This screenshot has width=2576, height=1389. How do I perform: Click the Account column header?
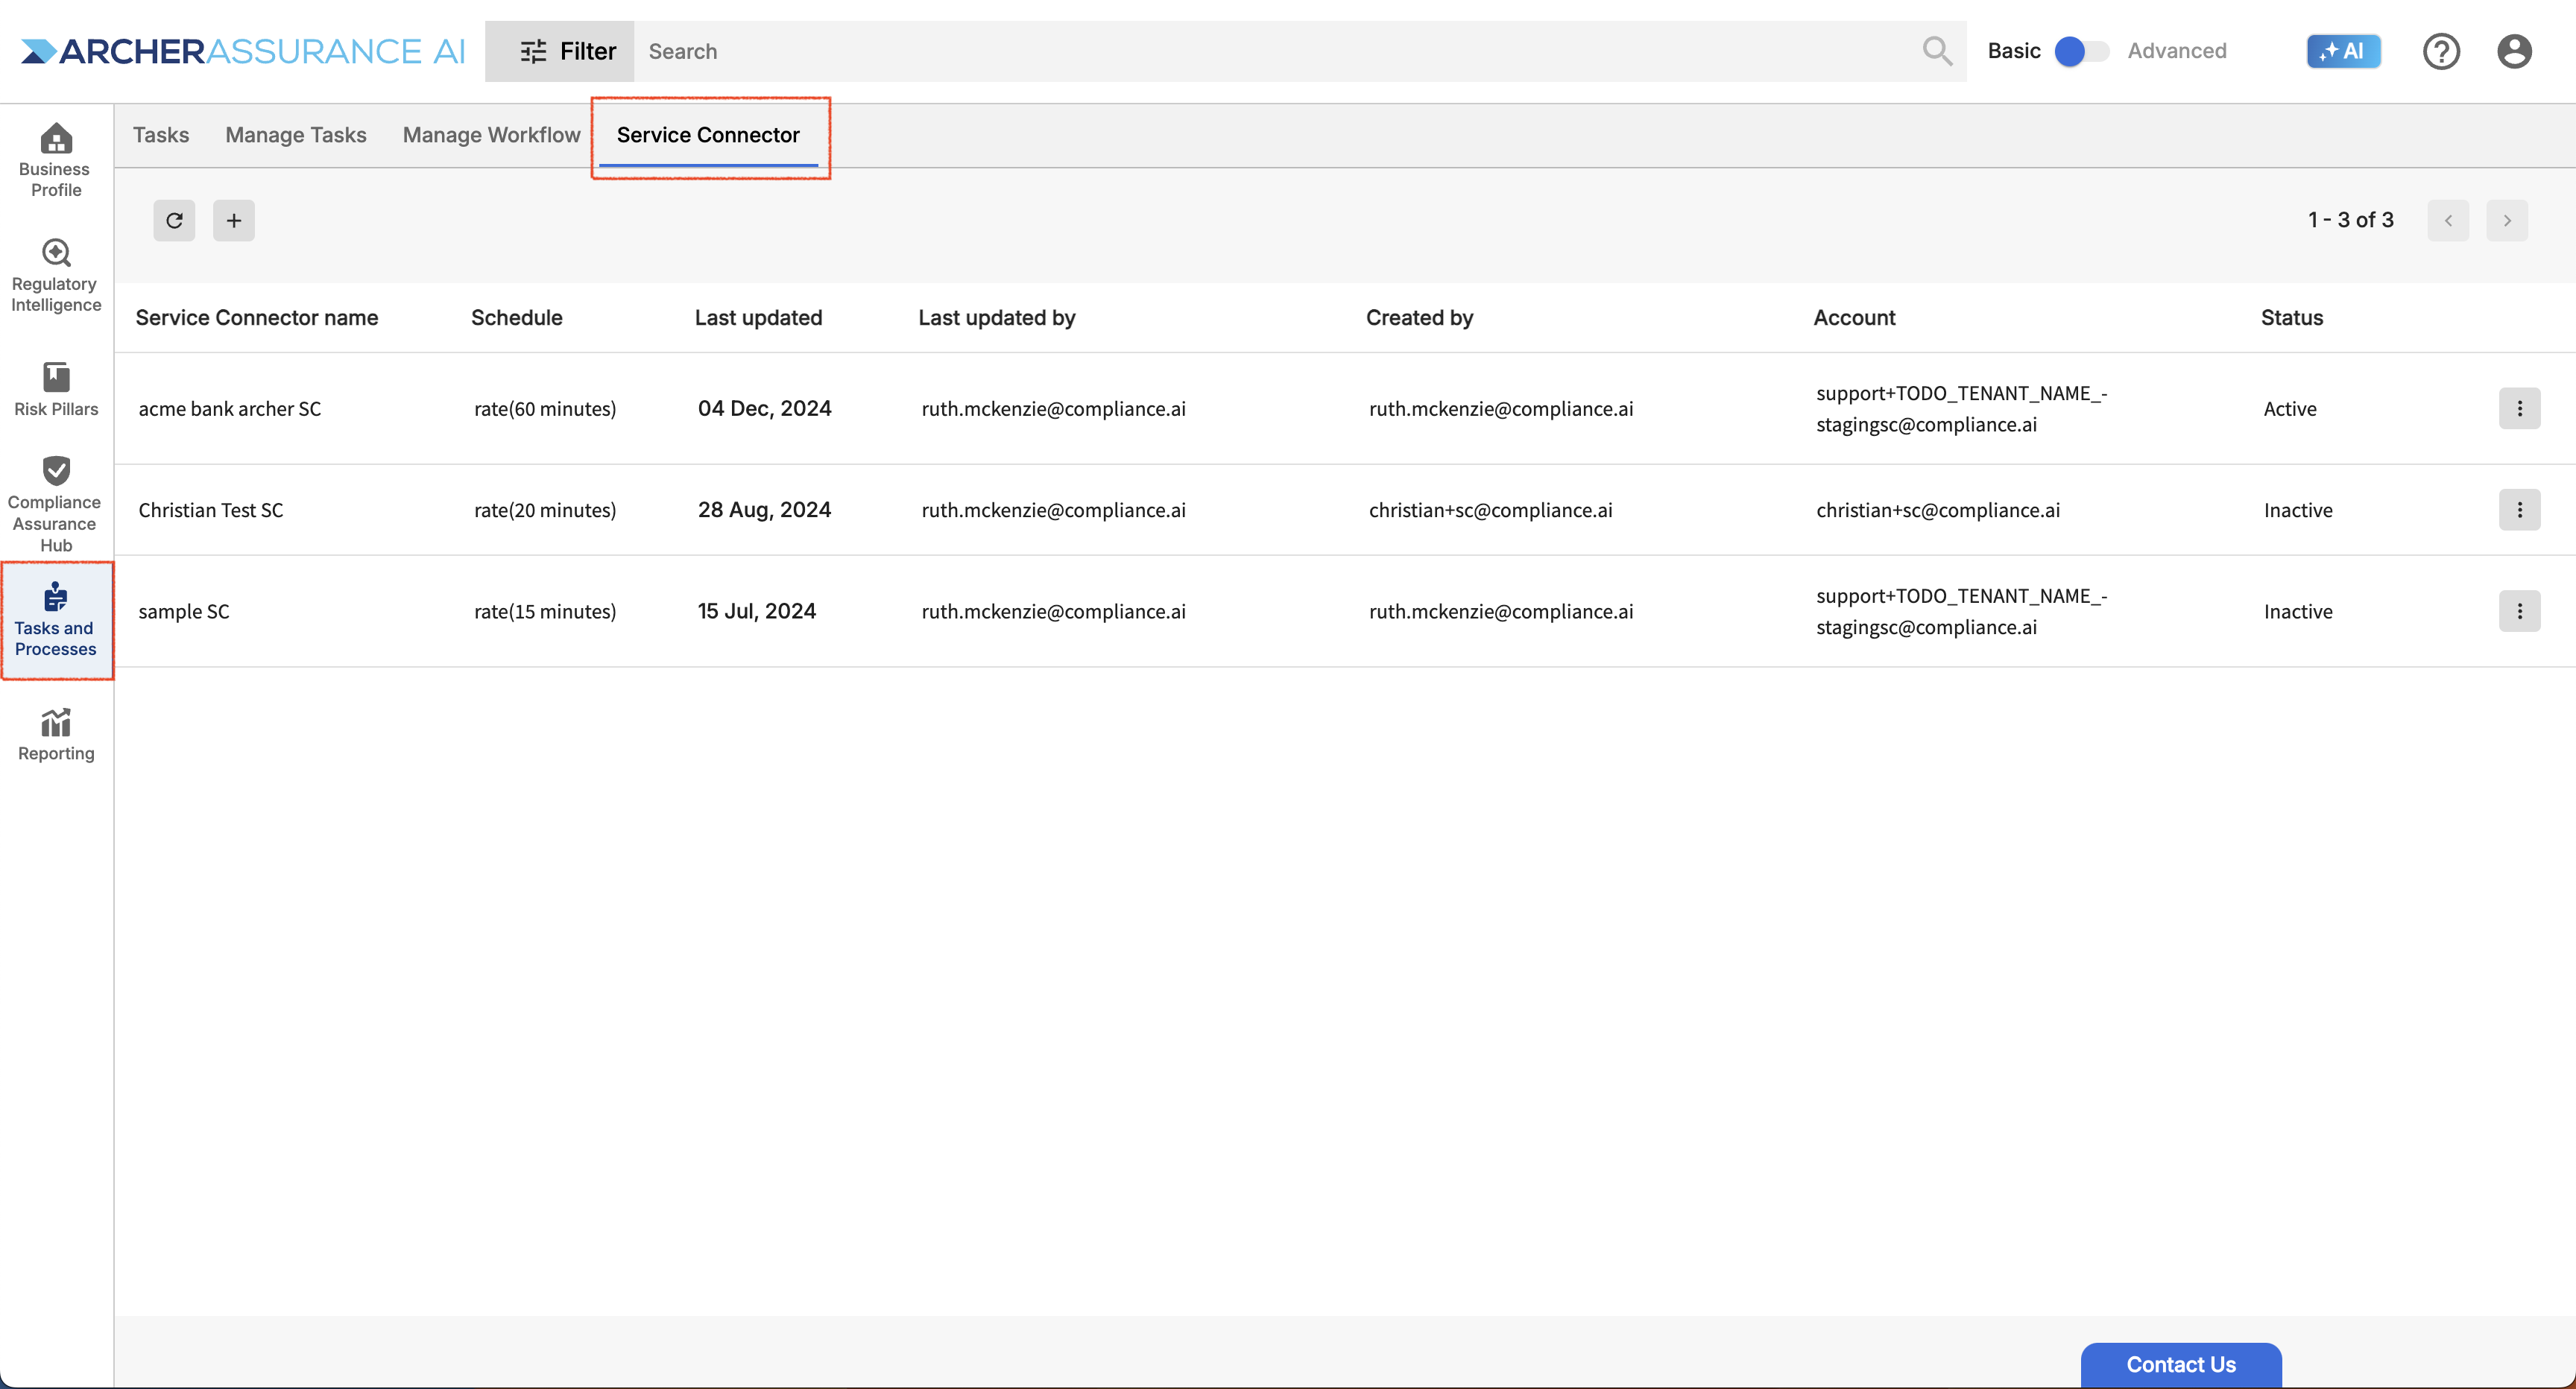1854,317
